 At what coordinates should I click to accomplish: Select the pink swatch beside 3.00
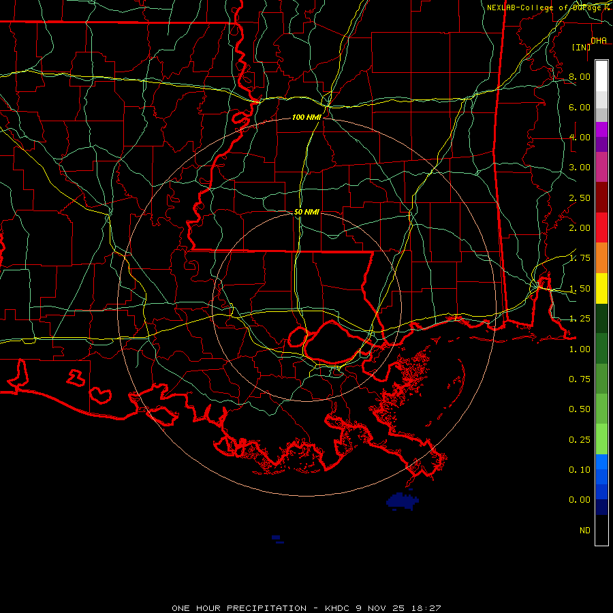[x=601, y=167]
